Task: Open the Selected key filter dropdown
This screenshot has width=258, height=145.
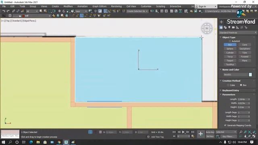Action: click(x=226, y=132)
